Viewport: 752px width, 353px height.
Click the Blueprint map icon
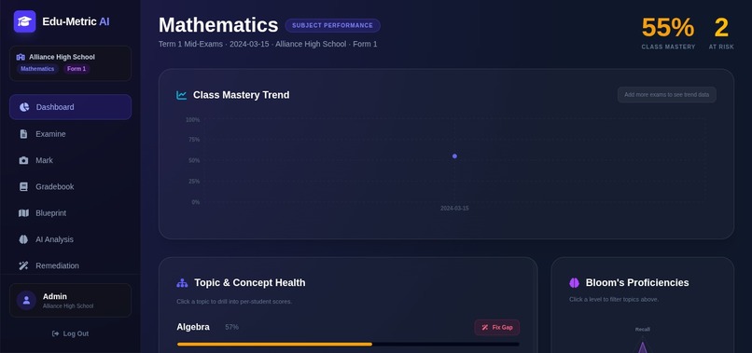tap(23, 213)
